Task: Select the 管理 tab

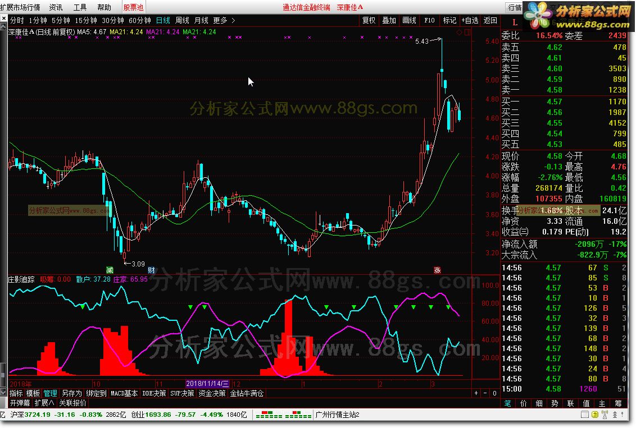Action: tap(51, 393)
